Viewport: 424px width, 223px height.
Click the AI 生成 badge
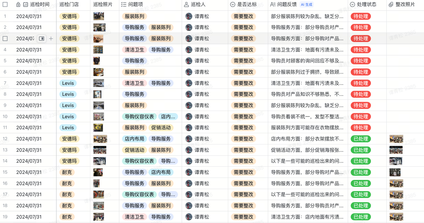[x=306, y=5]
